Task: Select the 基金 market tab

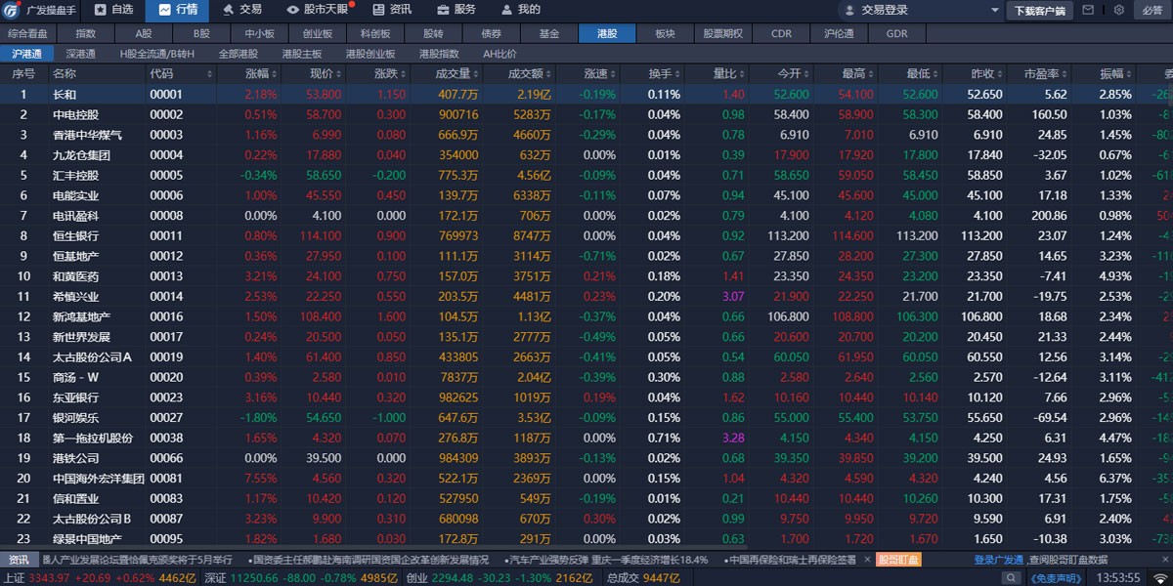Action: 549,33
